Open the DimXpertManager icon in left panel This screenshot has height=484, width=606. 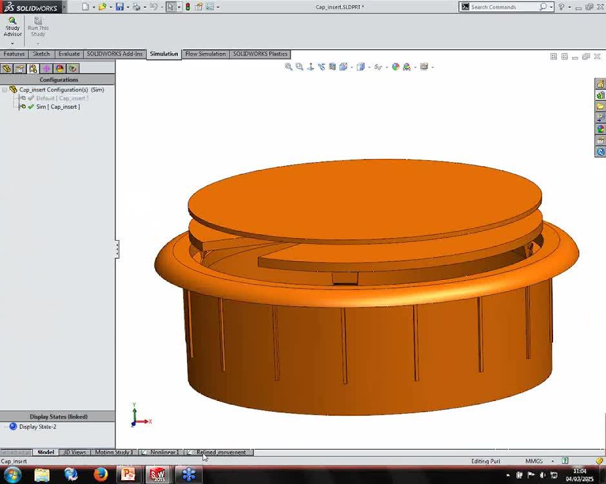(x=47, y=68)
